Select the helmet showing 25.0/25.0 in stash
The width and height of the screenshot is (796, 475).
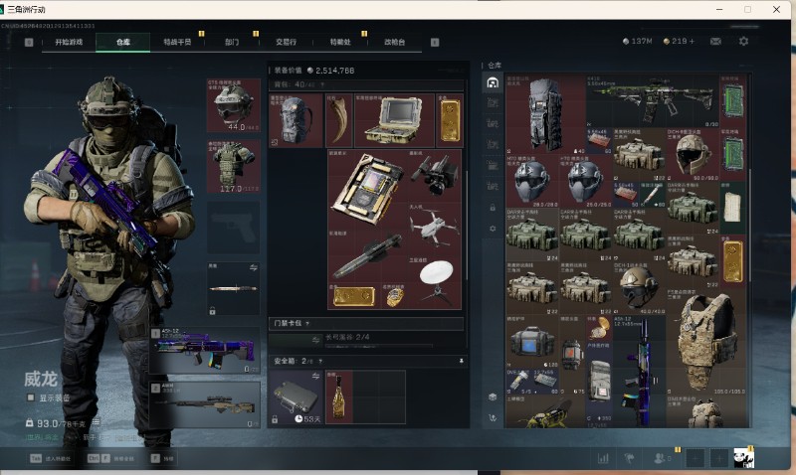point(585,181)
